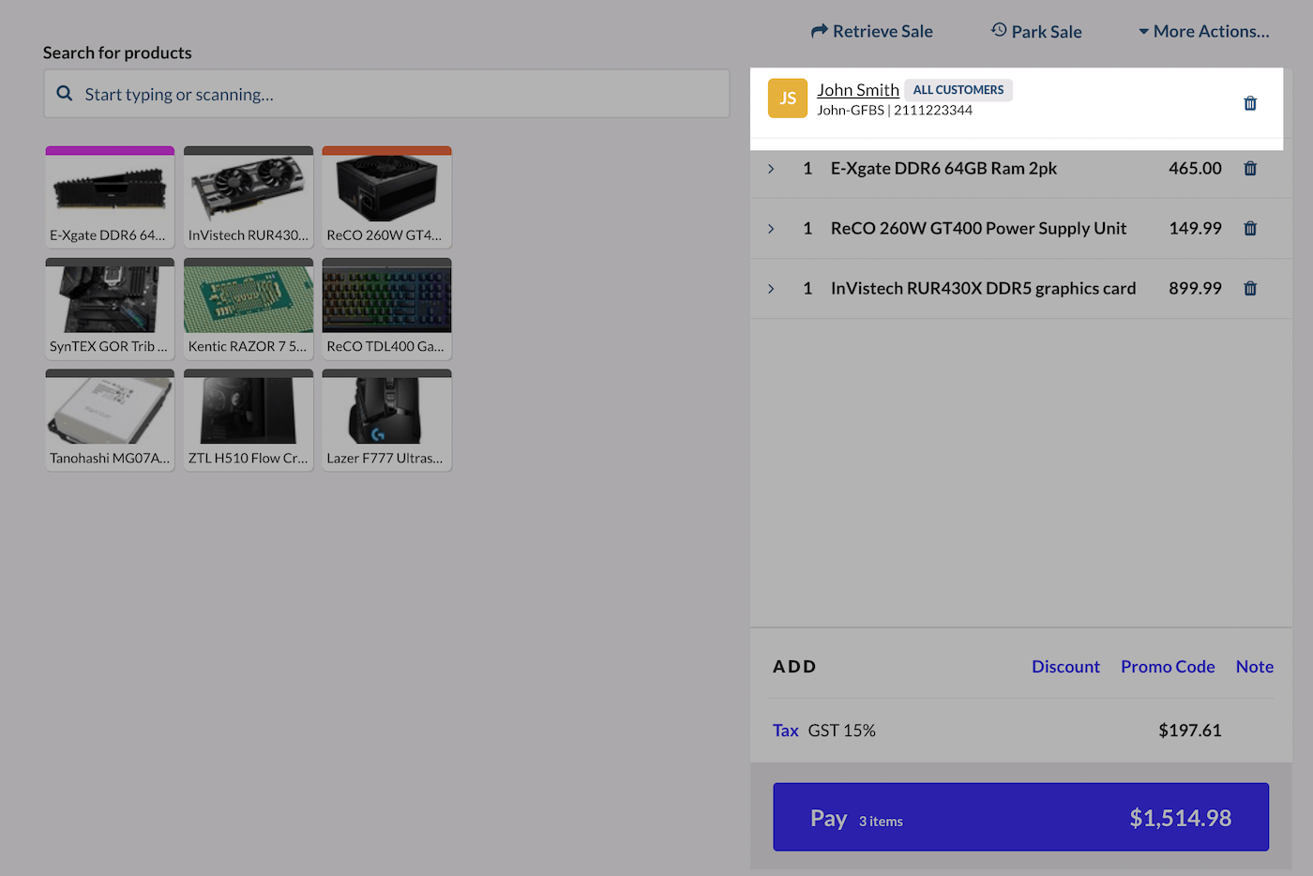Click the Park Sale clock icon
Viewport: 1313px width, 876px height.
(x=997, y=29)
